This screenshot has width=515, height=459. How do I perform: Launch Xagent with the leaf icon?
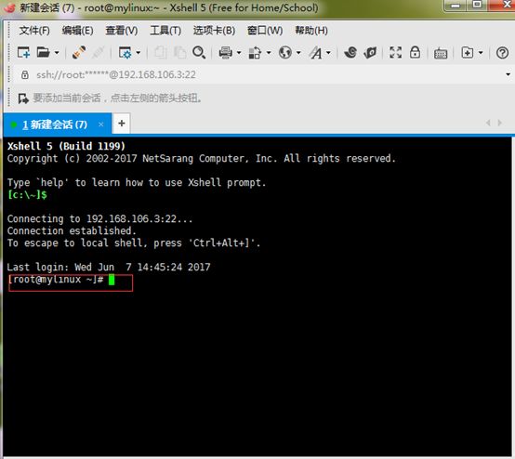point(370,53)
